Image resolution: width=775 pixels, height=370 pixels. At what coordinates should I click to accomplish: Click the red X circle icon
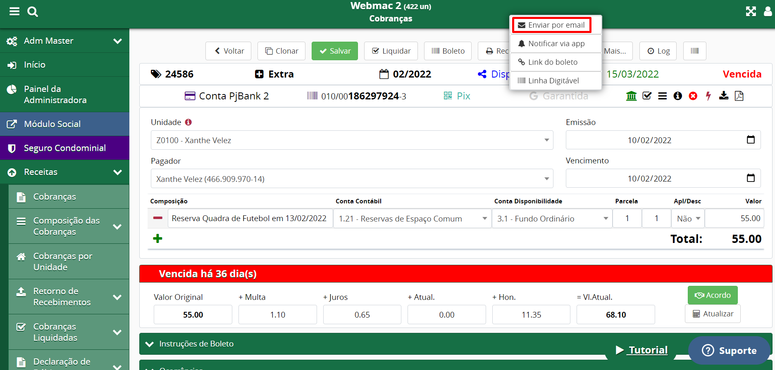coord(693,96)
